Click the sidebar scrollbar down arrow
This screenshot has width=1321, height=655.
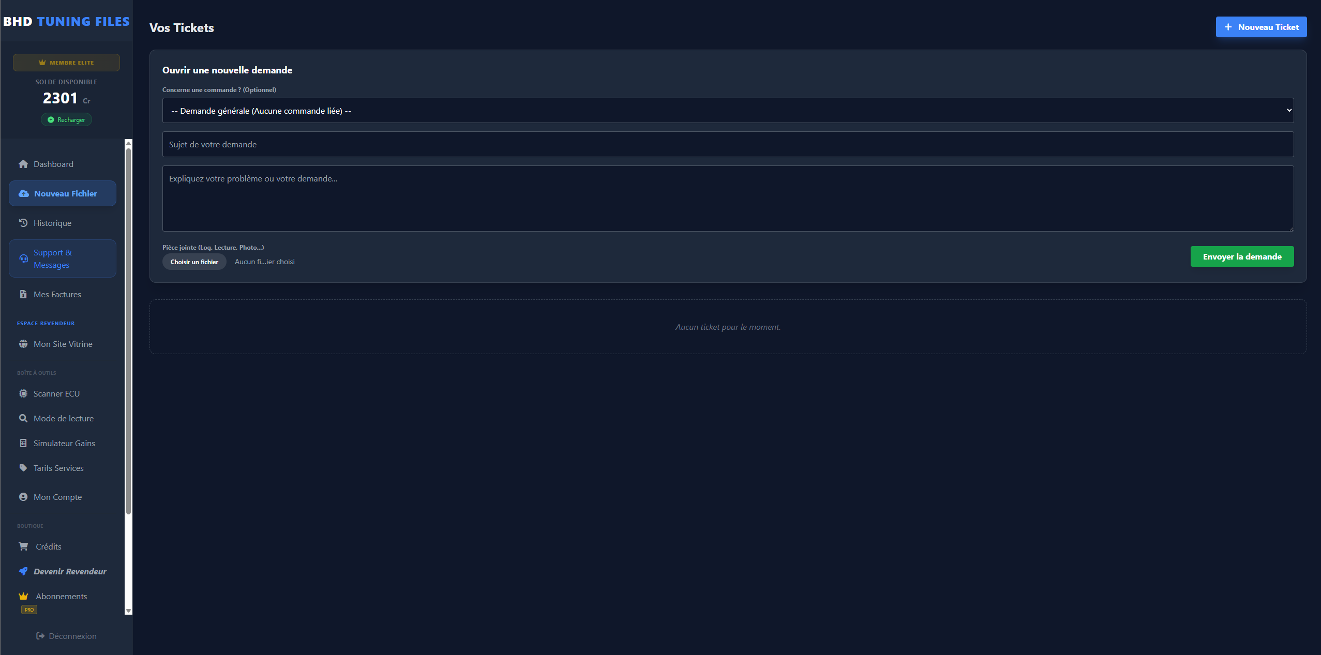point(129,611)
